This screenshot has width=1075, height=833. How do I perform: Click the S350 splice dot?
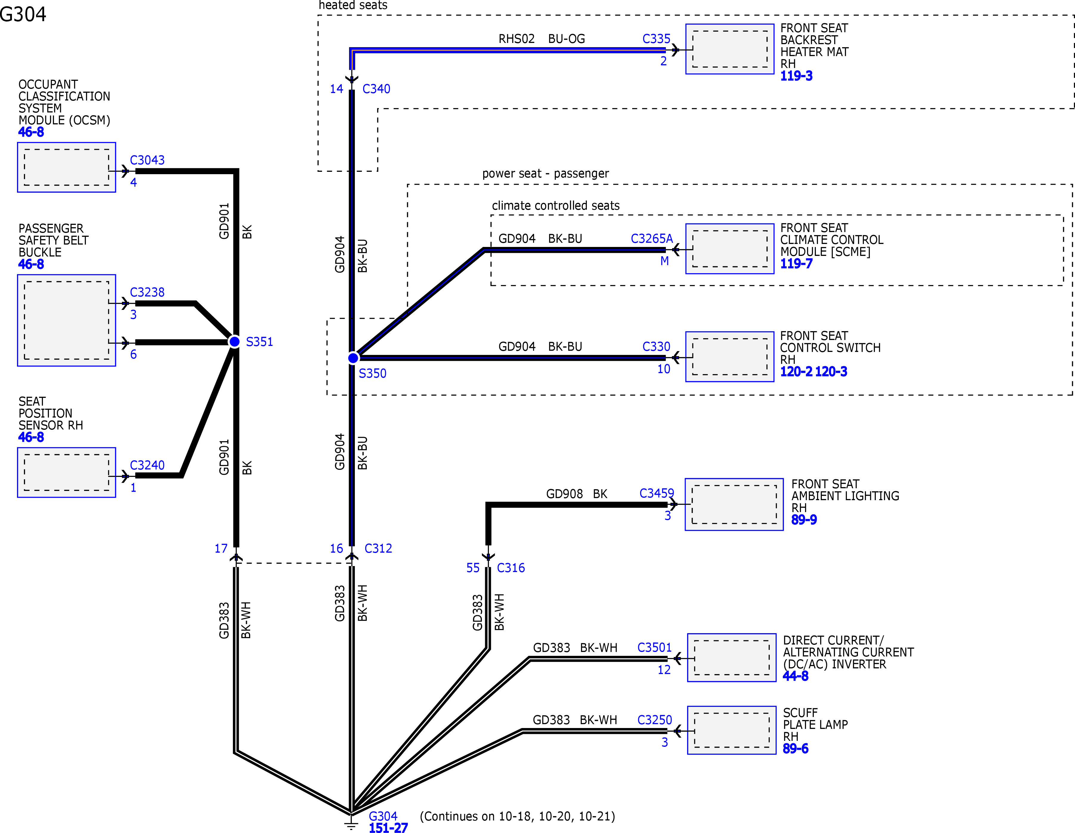[x=353, y=358]
